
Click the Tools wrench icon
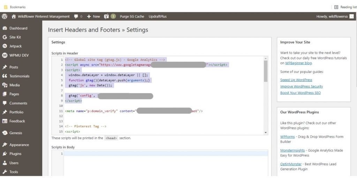pos(5,172)
